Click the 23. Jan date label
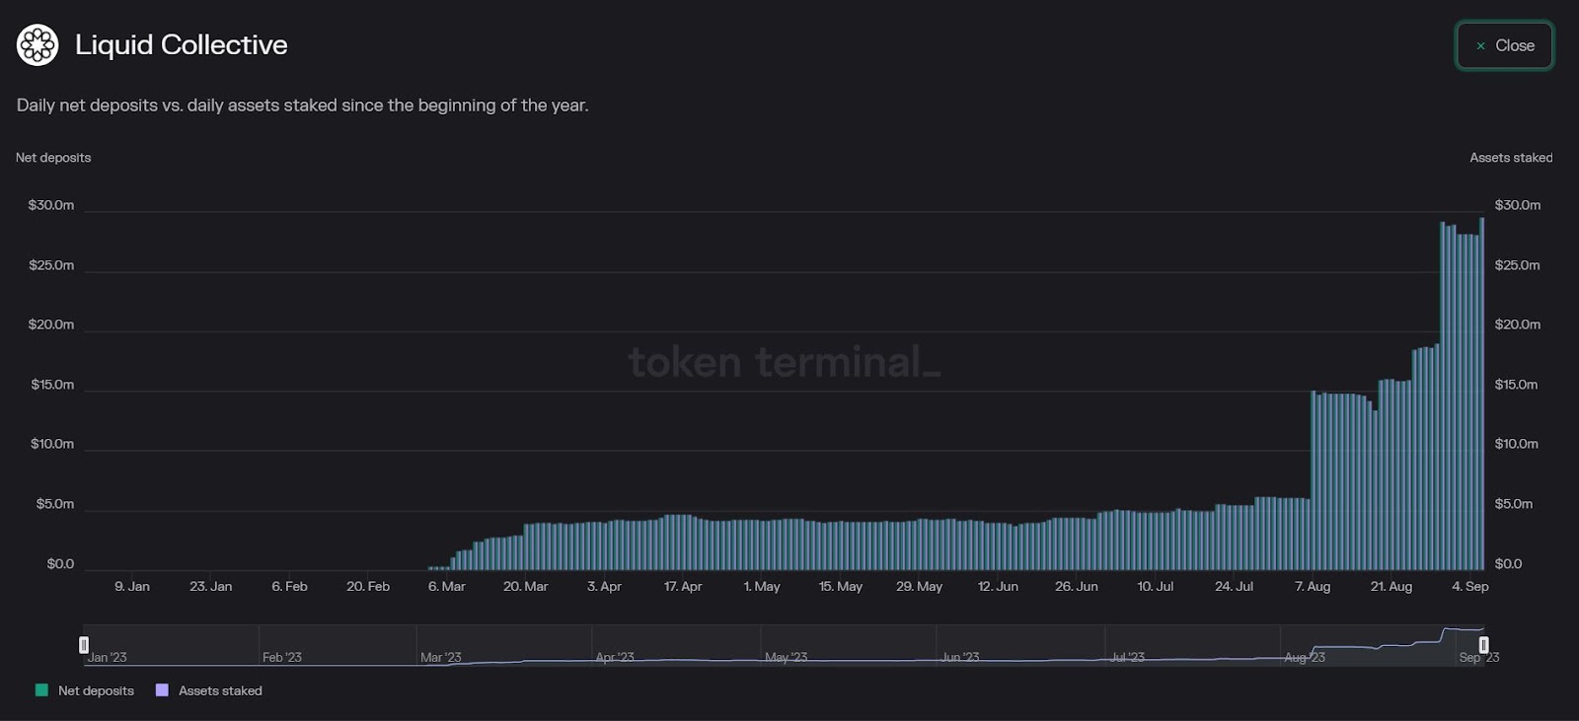Image resolution: width=1579 pixels, height=721 pixels. (x=211, y=587)
